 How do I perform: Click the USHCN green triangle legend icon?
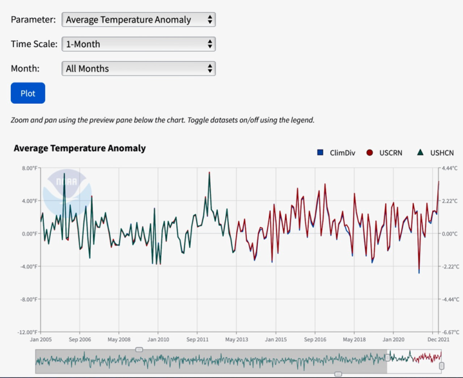420,153
